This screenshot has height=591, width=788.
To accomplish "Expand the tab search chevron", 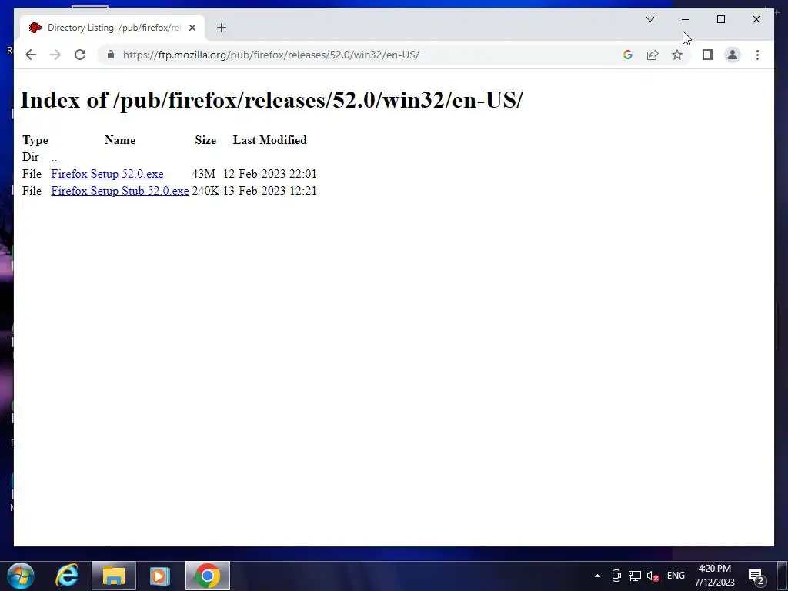I will pyautogui.click(x=649, y=19).
